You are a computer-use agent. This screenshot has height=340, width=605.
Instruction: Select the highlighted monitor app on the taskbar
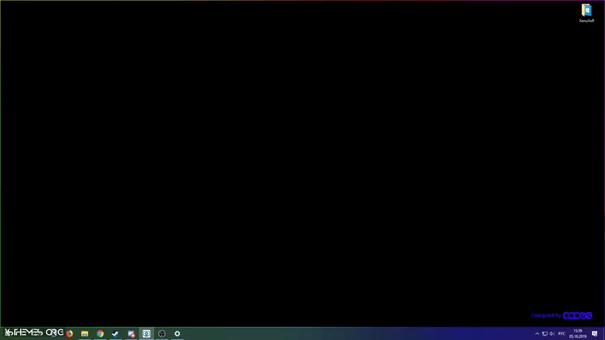(x=146, y=334)
